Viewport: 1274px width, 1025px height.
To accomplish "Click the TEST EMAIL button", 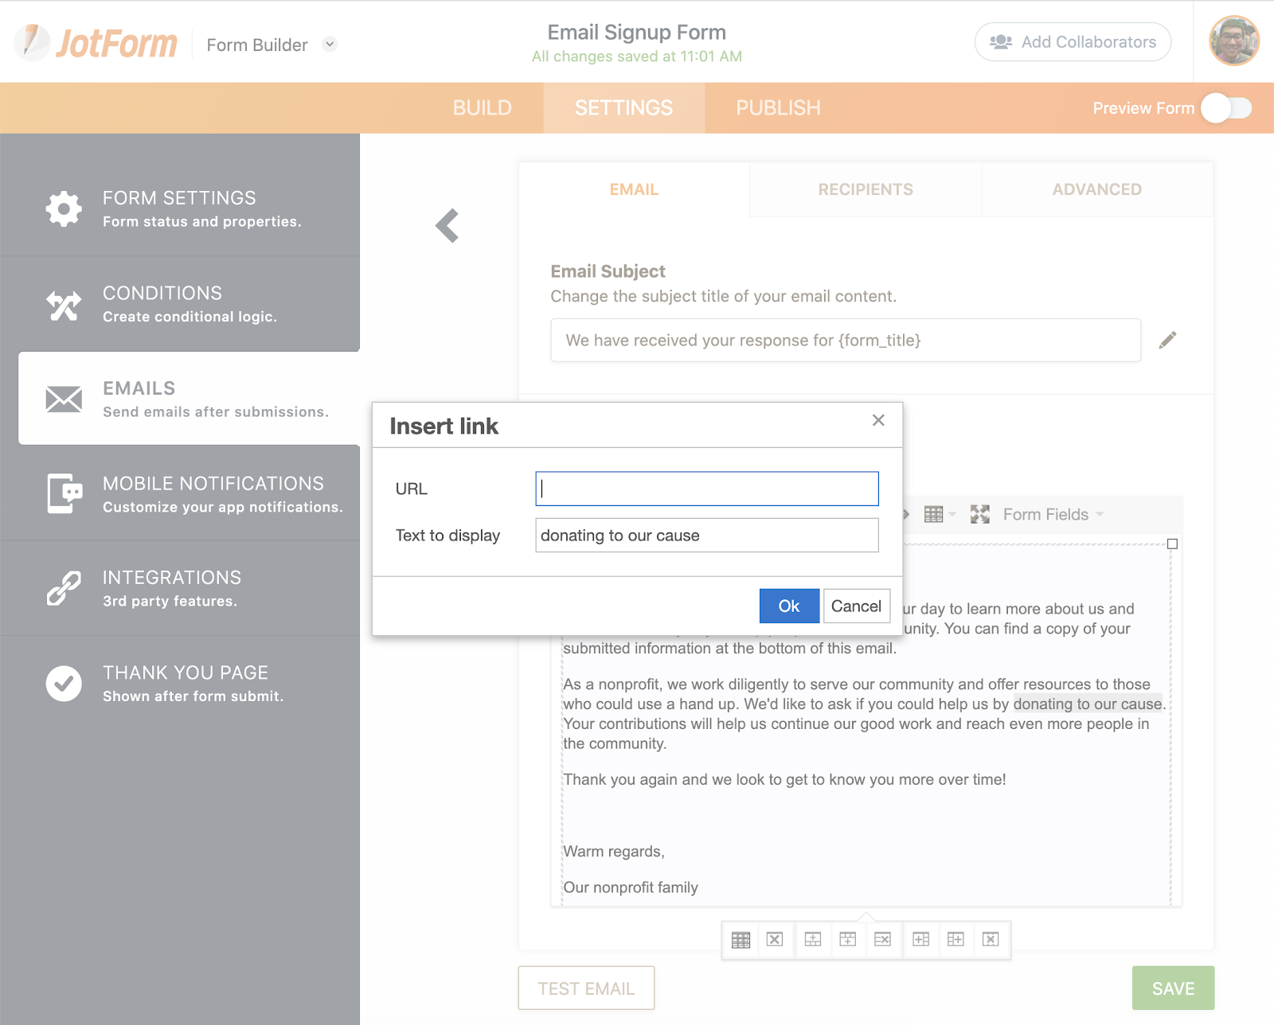I will coord(586,988).
